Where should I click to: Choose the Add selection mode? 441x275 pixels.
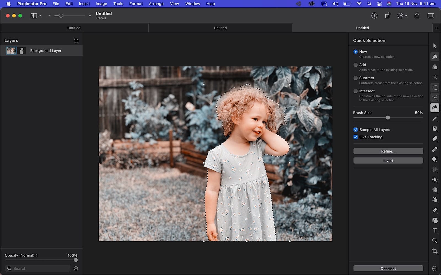pos(356,65)
